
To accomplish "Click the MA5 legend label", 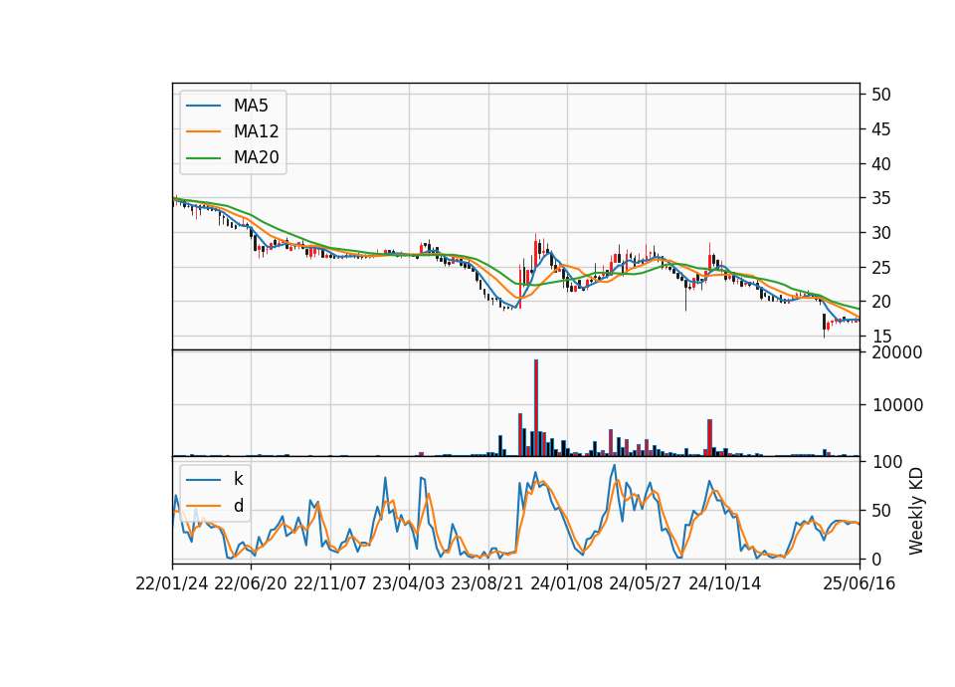I will [251, 106].
